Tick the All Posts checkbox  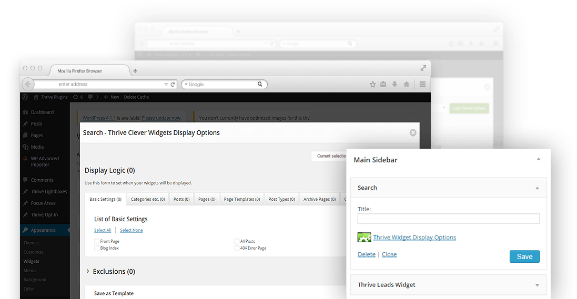(x=237, y=241)
